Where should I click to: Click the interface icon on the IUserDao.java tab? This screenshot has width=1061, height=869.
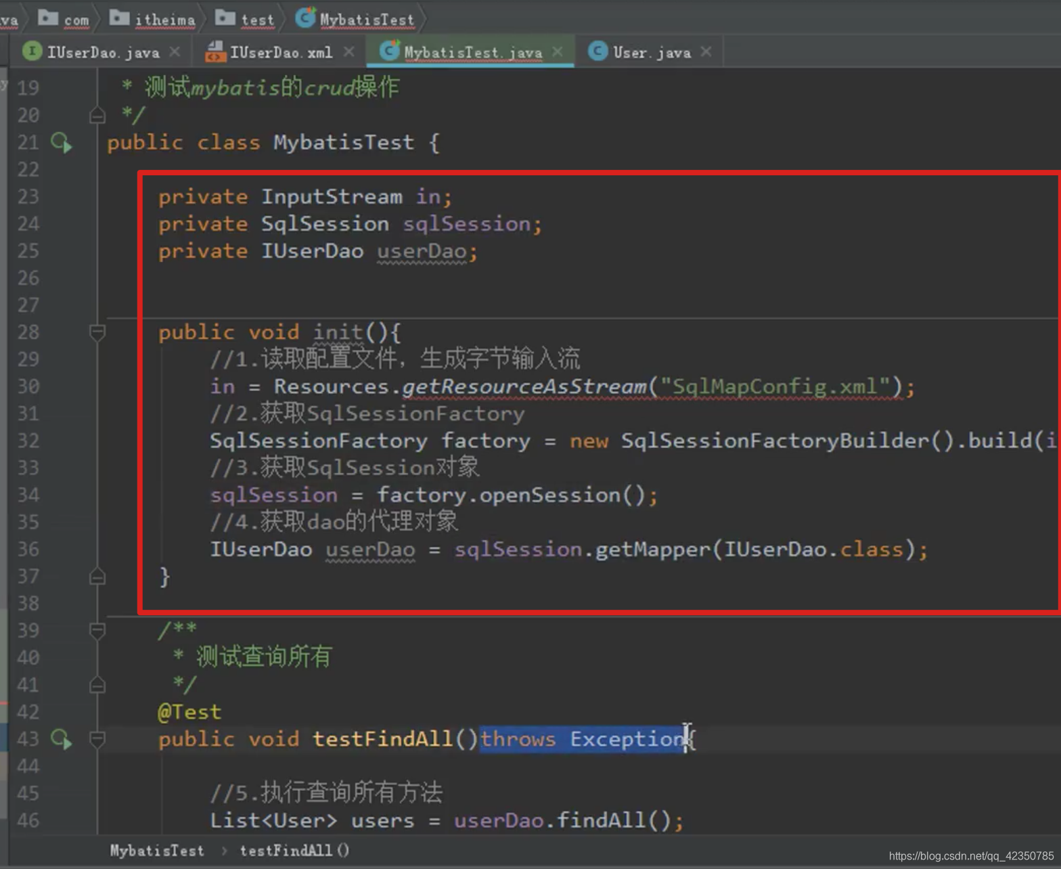coord(32,51)
